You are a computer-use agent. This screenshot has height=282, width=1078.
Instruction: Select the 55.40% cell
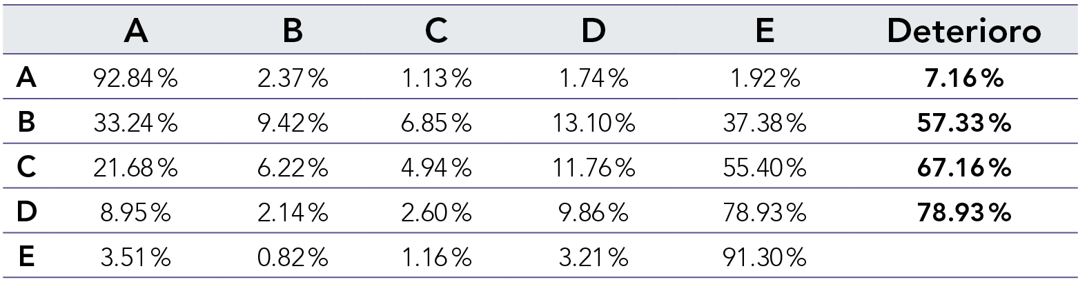[x=765, y=168]
